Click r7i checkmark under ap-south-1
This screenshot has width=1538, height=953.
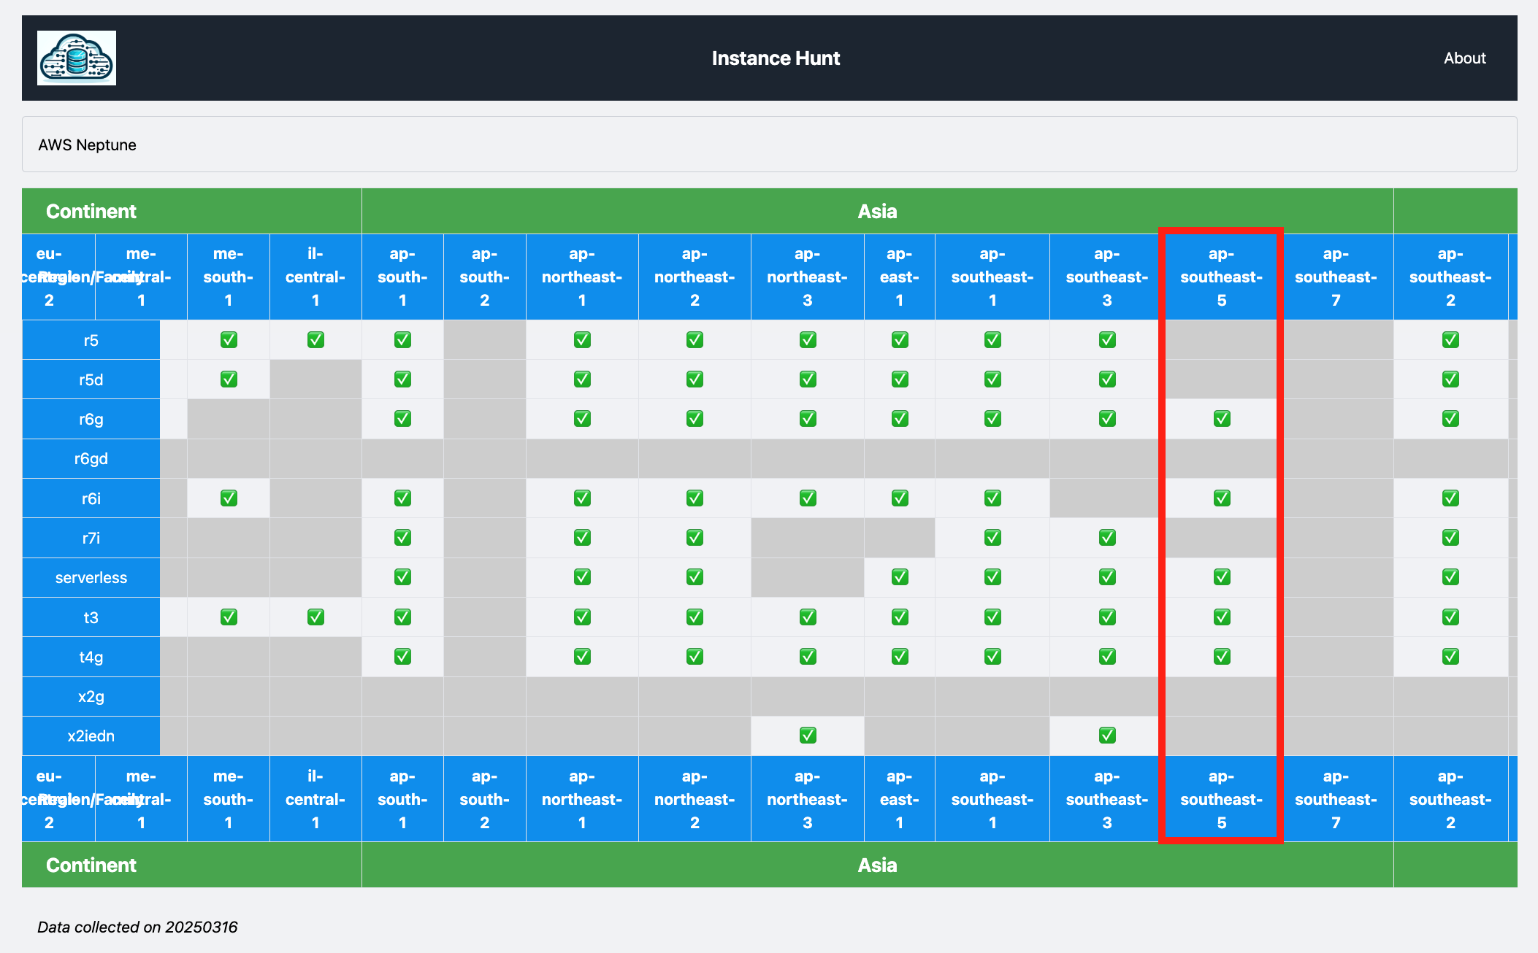pos(402,538)
